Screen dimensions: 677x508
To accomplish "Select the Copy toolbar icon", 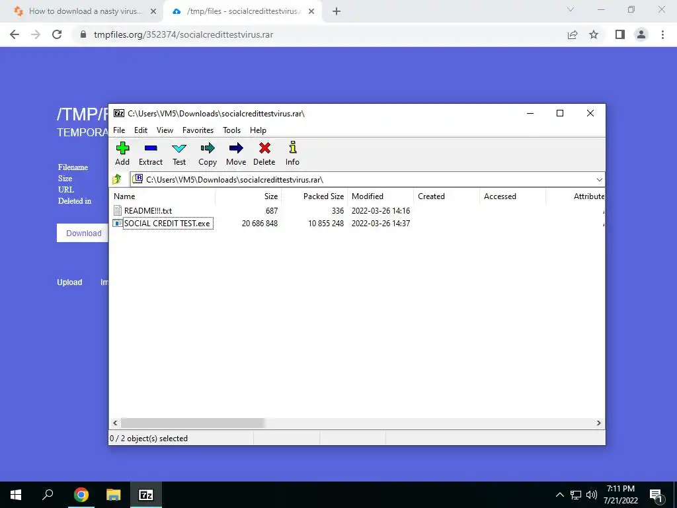I will 208,148.
